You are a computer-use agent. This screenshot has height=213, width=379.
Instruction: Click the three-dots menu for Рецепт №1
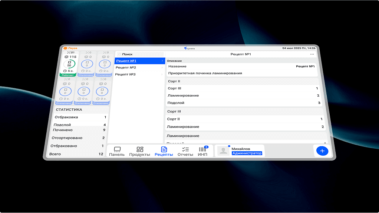(x=312, y=54)
